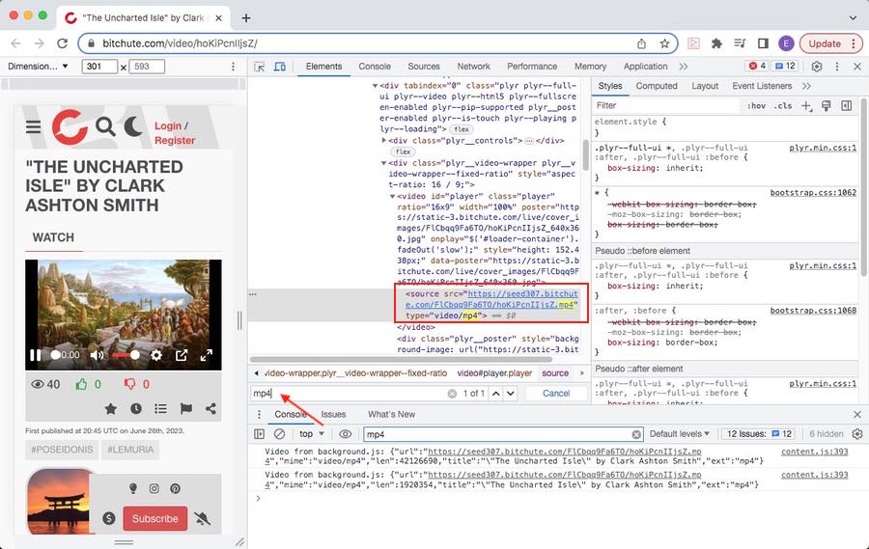The image size is (869, 549).
Task: Open BitChute hamburger menu
Action: pos(33,126)
